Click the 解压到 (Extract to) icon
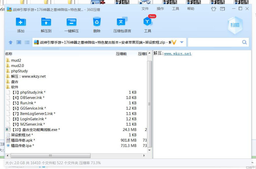 tap(46, 22)
